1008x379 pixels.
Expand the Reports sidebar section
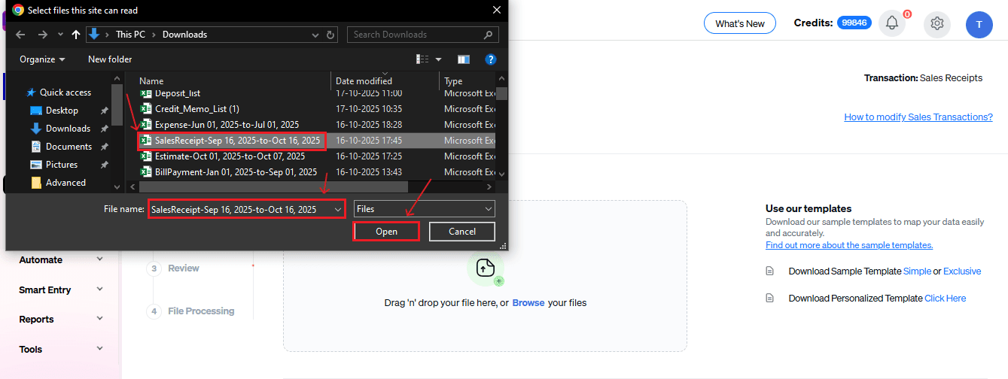(60, 320)
